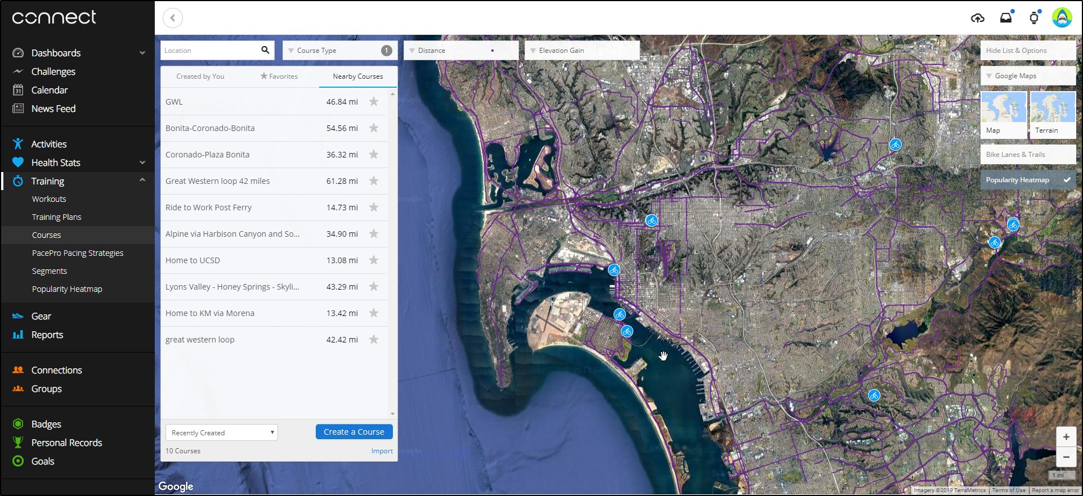Screen dimensions: 1083x496
Task: Open the notifications inbox icon
Action: 1006,18
